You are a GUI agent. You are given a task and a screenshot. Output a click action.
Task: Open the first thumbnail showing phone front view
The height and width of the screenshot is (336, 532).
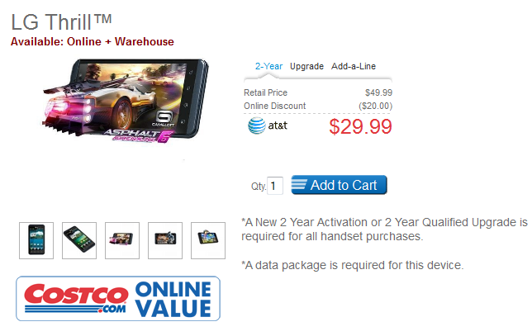[x=36, y=240]
